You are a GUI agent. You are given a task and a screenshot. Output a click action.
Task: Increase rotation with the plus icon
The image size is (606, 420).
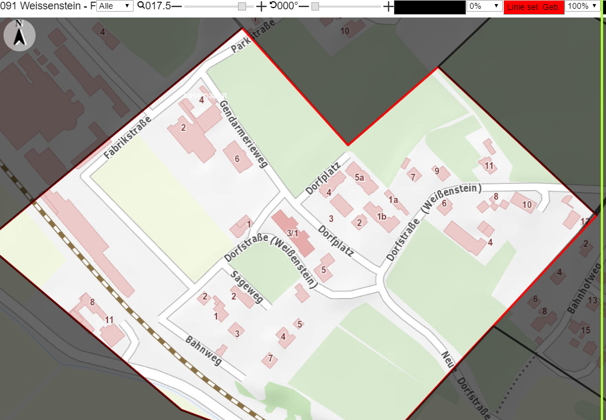tap(388, 6)
